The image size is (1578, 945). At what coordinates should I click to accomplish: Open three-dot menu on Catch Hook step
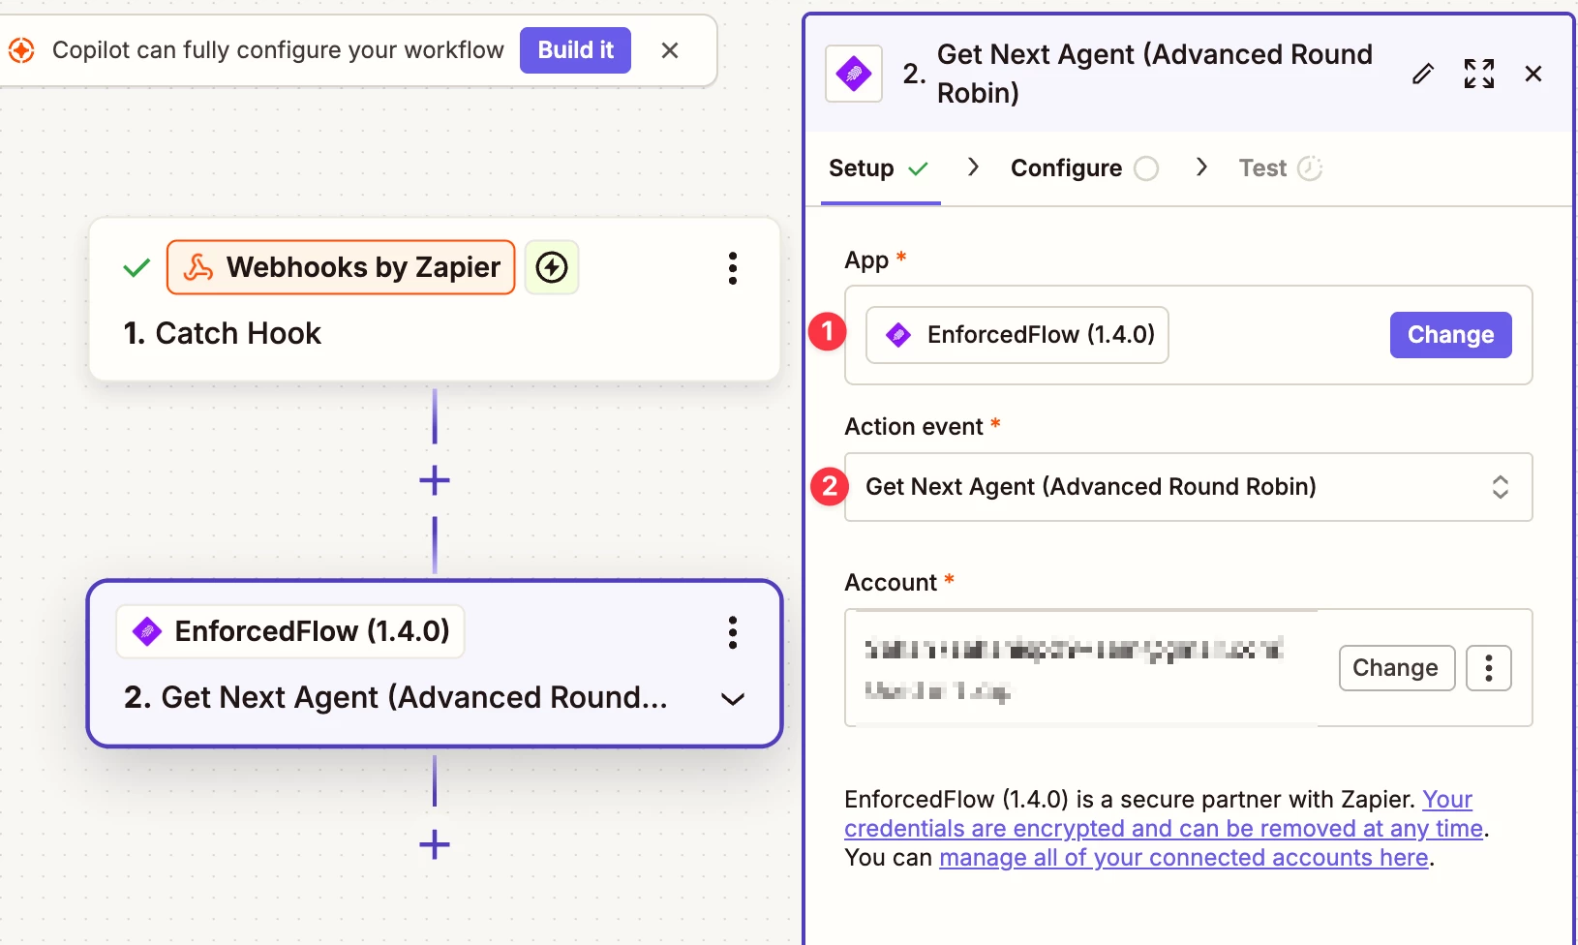733,268
